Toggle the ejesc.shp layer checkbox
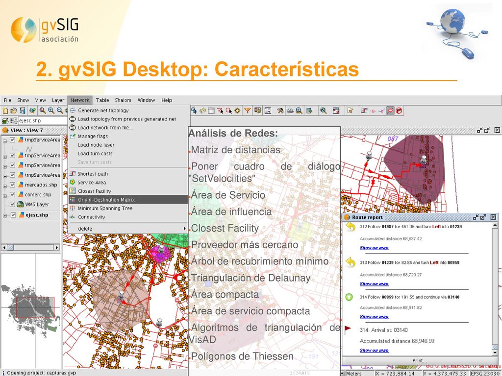Screen dimensions: 502x376 click(13, 215)
